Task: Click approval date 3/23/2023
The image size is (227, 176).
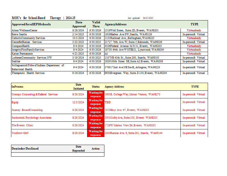Action: point(78,42)
